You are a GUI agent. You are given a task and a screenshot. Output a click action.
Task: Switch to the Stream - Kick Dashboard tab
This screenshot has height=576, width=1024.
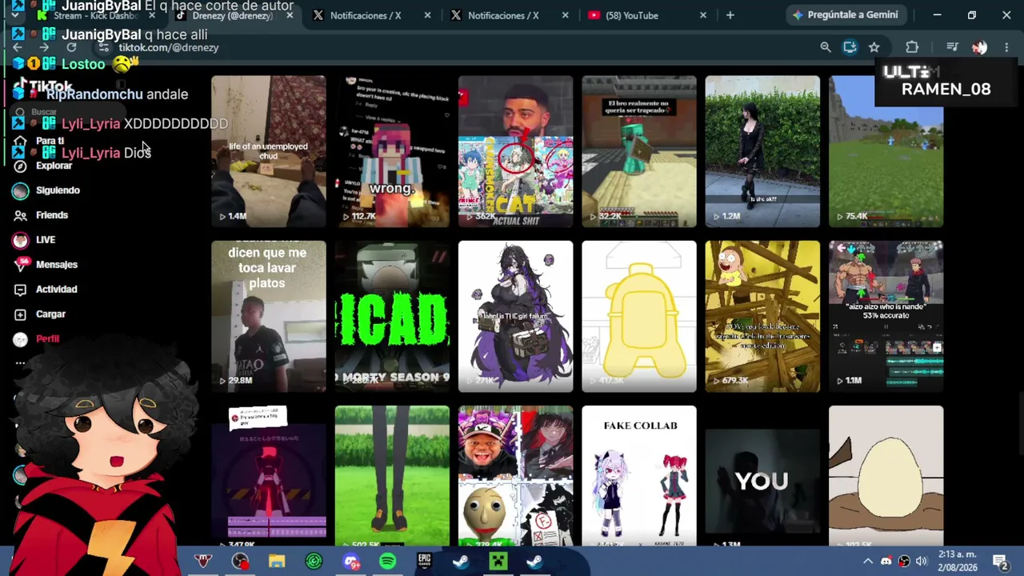pyautogui.click(x=96, y=15)
